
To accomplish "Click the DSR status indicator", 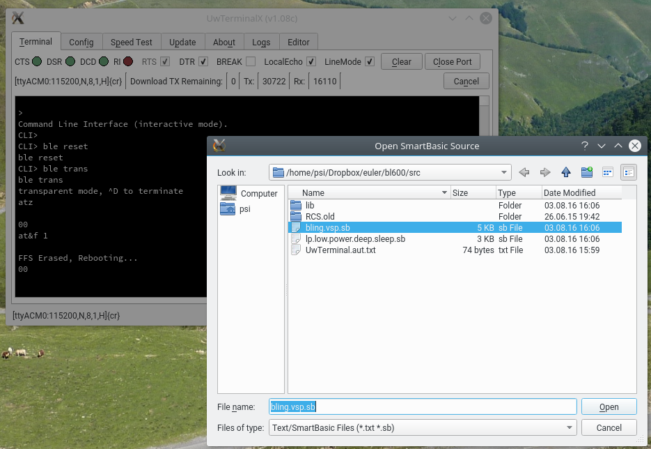I will click(70, 61).
